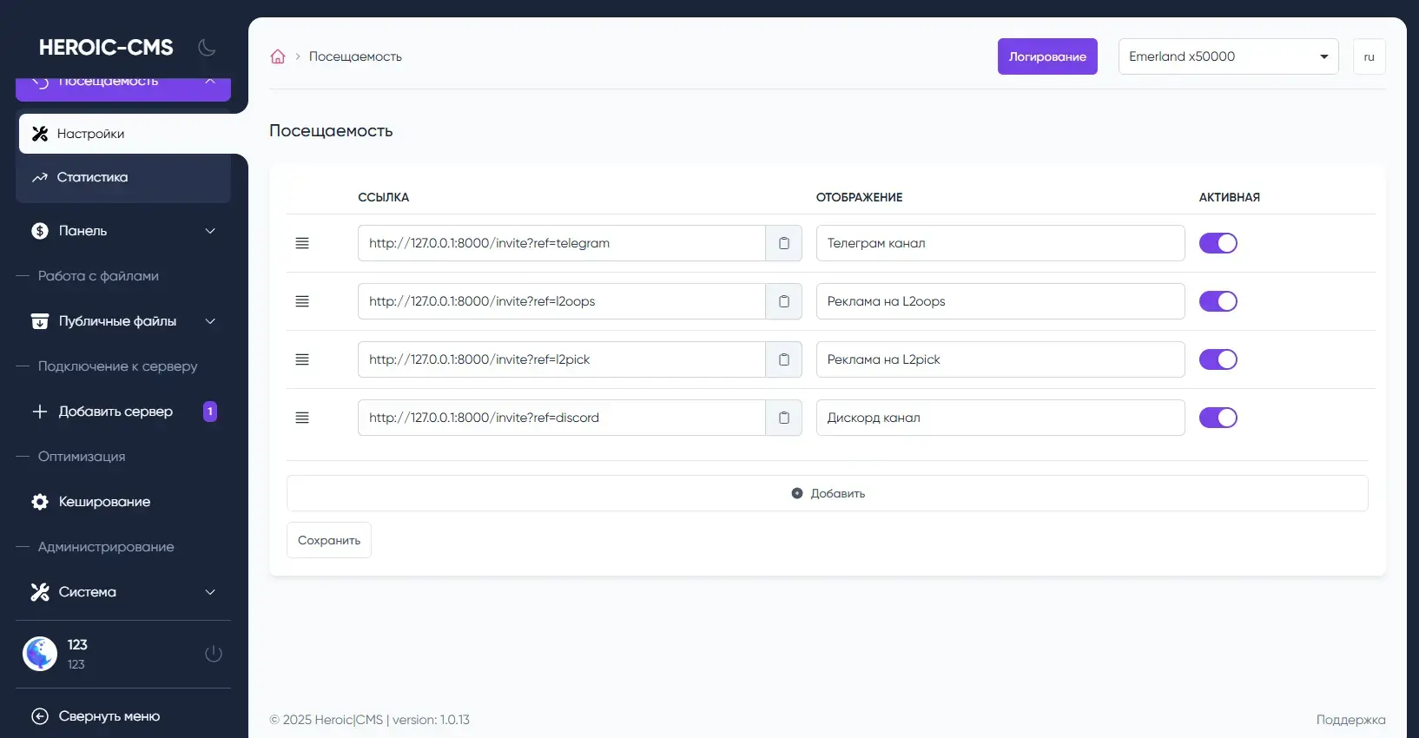This screenshot has width=1419, height=738.
Task: Click drag handle of the l2pick row
Action: tap(302, 359)
